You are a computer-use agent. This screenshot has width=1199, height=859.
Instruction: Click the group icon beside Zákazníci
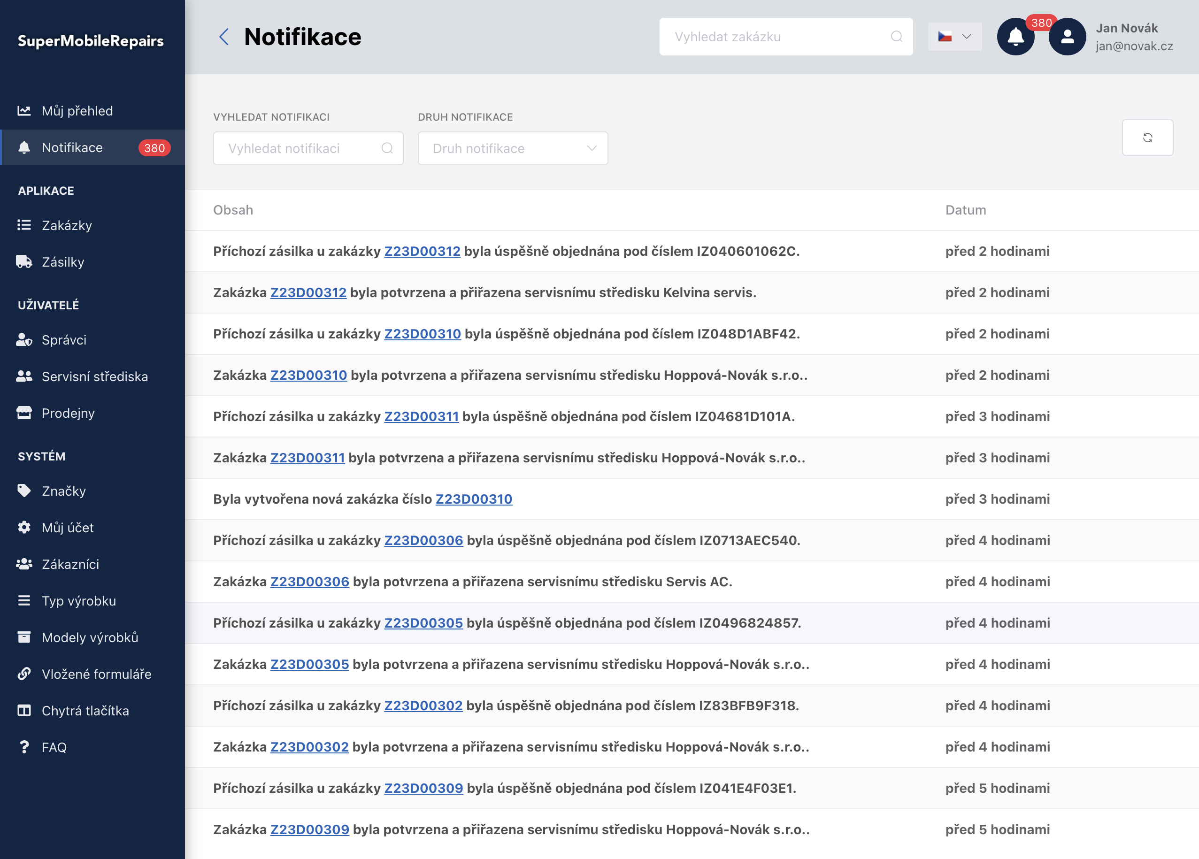(x=24, y=564)
